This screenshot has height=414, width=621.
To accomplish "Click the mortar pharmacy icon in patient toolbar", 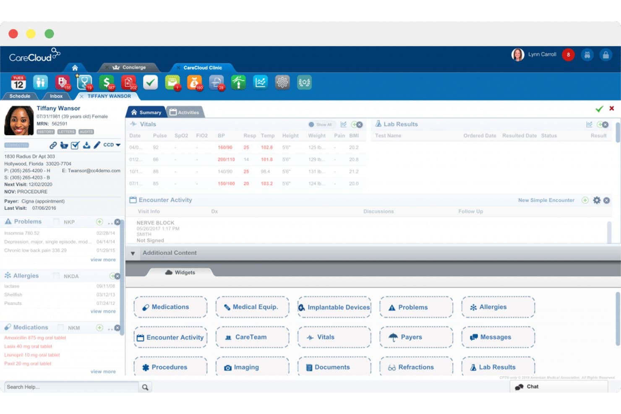I will pos(64,145).
